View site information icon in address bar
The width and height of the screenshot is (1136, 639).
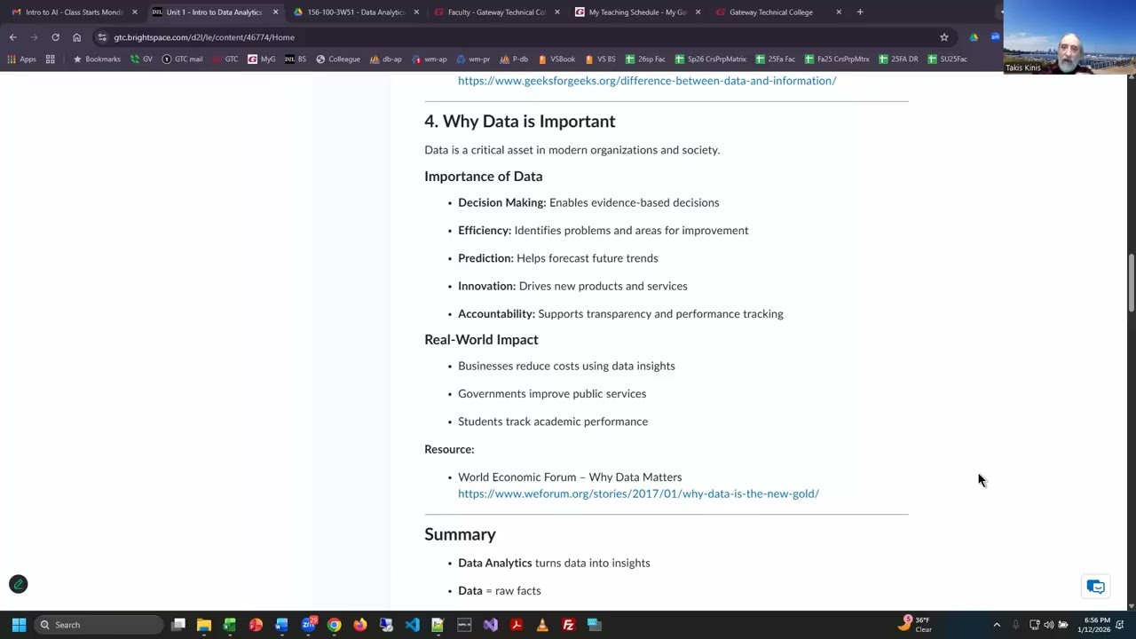pos(103,37)
